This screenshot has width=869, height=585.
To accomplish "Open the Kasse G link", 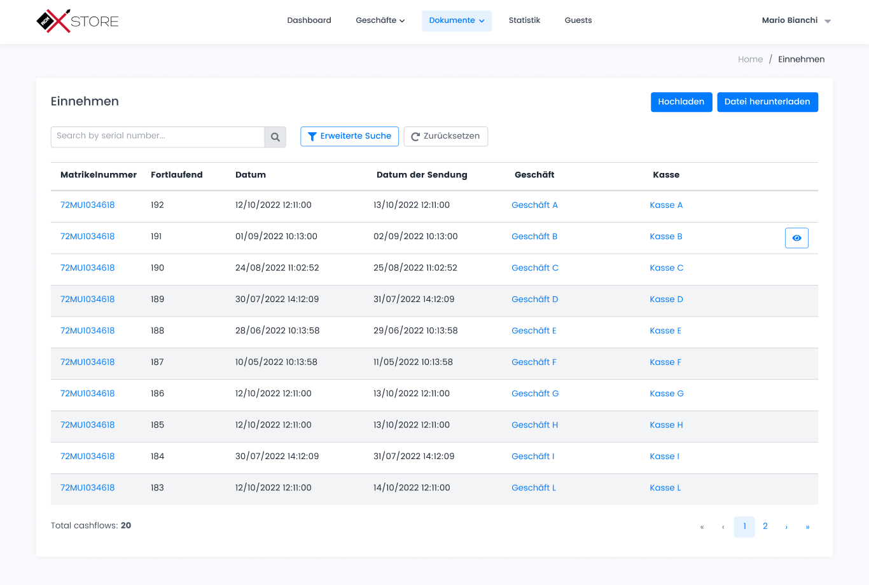I will (x=667, y=394).
